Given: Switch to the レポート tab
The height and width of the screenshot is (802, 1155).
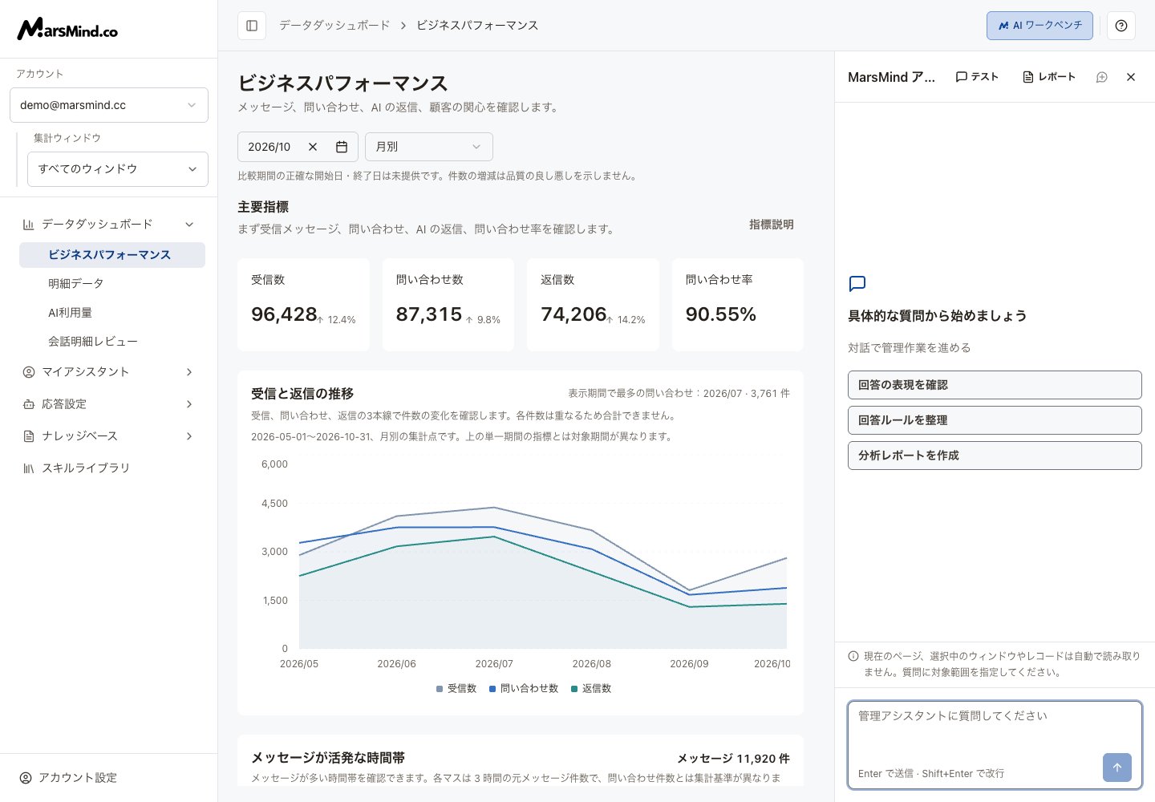Looking at the screenshot, I should click(1049, 77).
